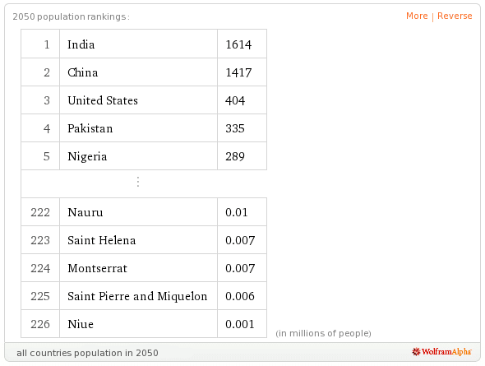
Task: Select China's value 1417
Action: pyautogui.click(x=238, y=72)
